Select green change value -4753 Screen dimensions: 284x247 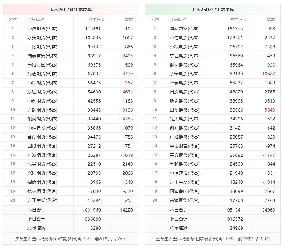127,119
